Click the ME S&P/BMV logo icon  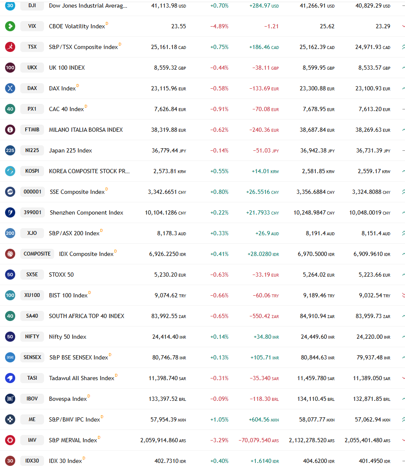(10, 419)
